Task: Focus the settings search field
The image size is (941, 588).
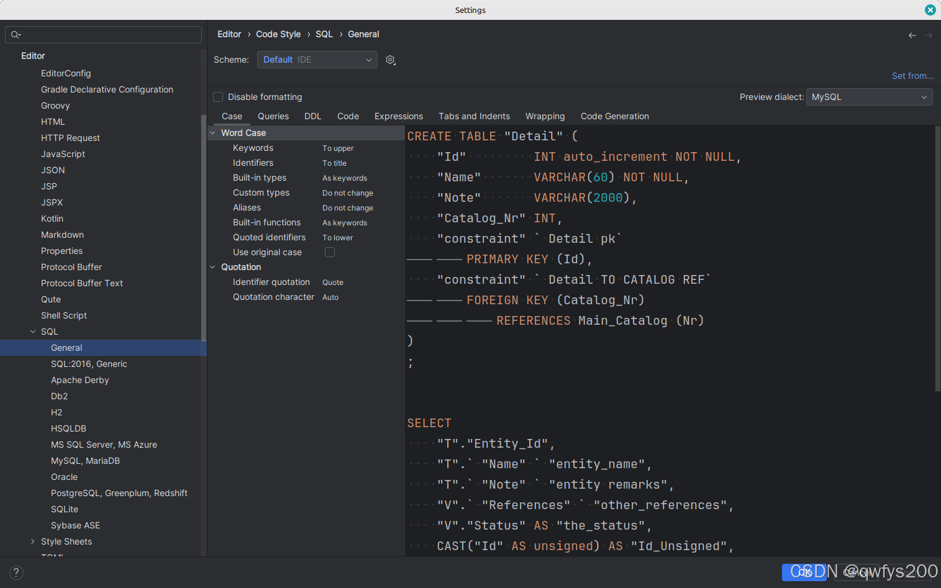Action: 104,35
